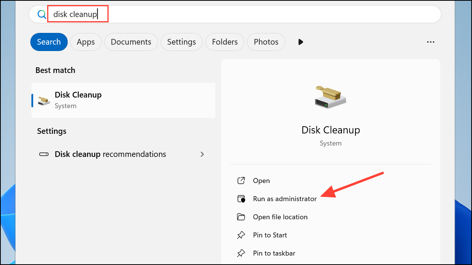This screenshot has width=472, height=265.
Task: Click the storage icon beside Disk cleanup recommendations
Action: [x=44, y=154]
